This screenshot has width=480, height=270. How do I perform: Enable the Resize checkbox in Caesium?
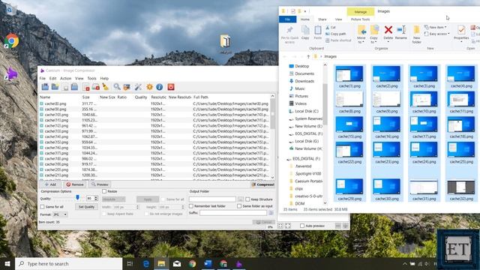[x=104, y=191]
